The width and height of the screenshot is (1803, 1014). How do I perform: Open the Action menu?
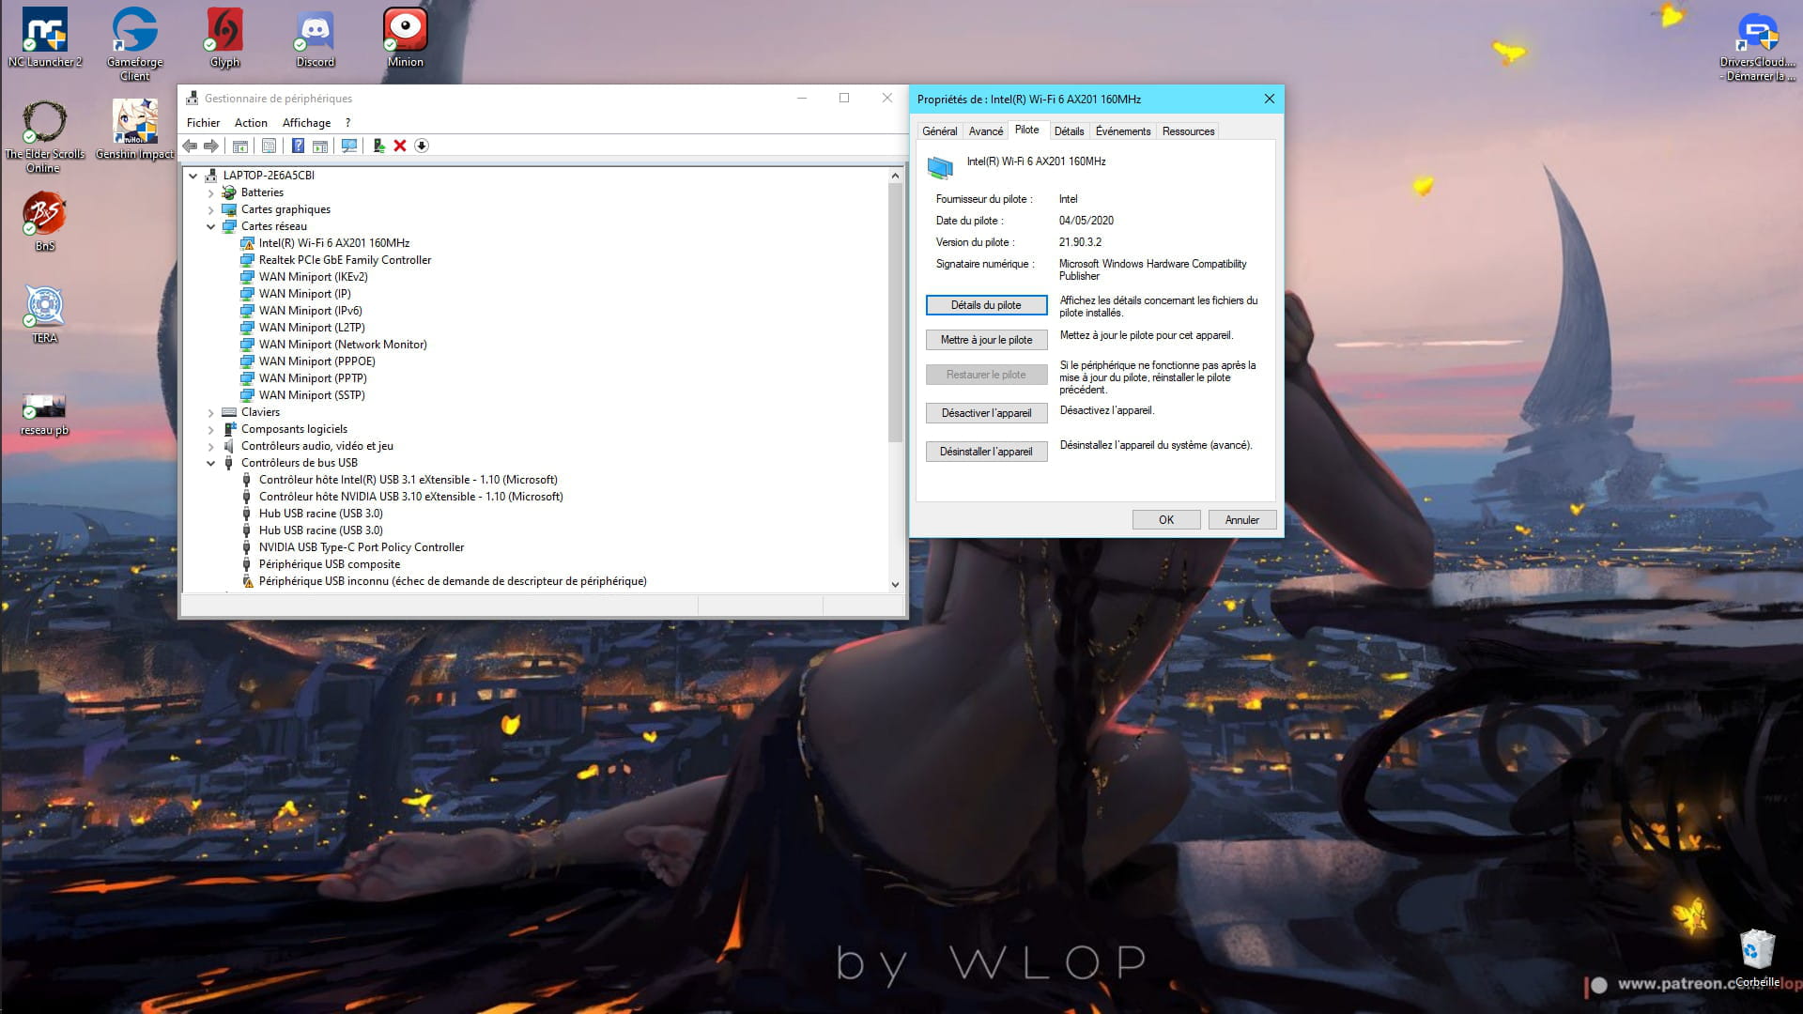coord(251,123)
